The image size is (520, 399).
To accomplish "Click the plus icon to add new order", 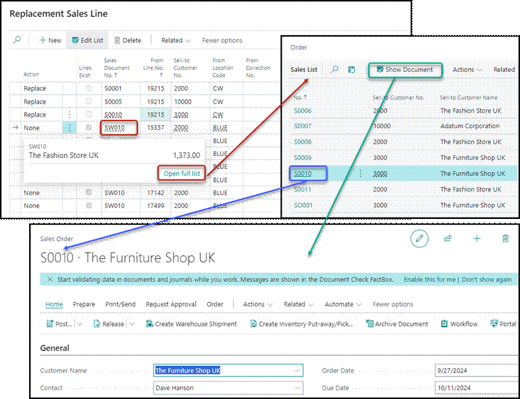I will pos(477,238).
